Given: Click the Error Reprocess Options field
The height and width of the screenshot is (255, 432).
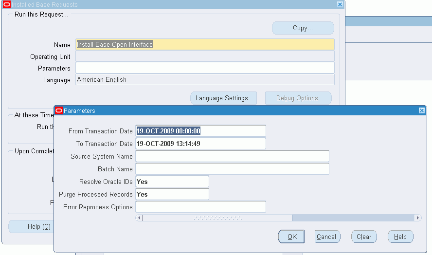Looking at the screenshot, I should click(x=200, y=207).
